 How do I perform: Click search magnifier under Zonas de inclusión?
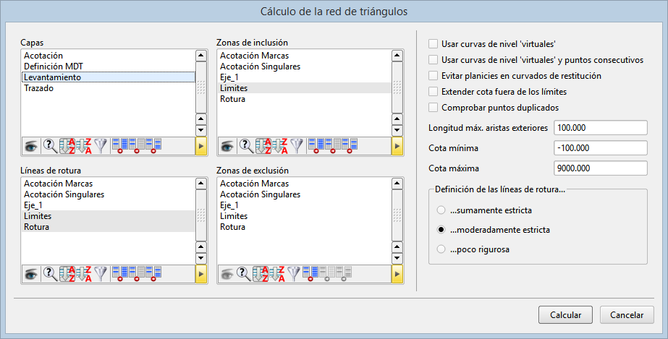click(x=247, y=146)
